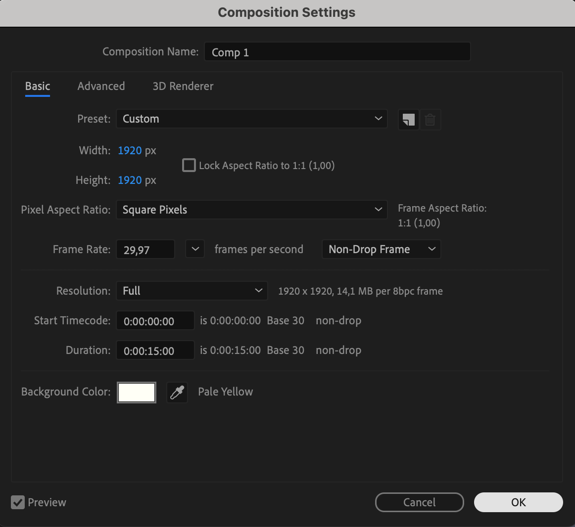Switch to the Advanced tab

tap(101, 86)
